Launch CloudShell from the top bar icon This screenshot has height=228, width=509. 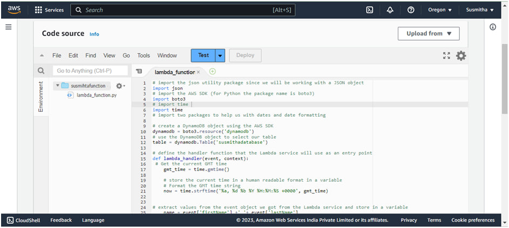pyautogui.click(x=369, y=10)
